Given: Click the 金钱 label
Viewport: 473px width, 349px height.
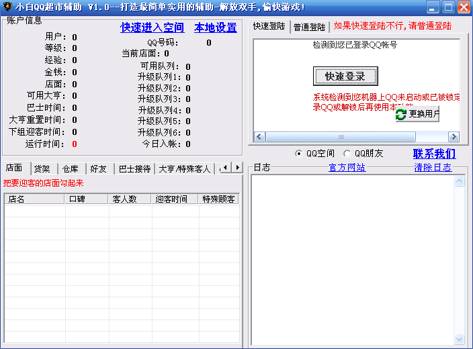Looking at the screenshot, I should (55, 72).
